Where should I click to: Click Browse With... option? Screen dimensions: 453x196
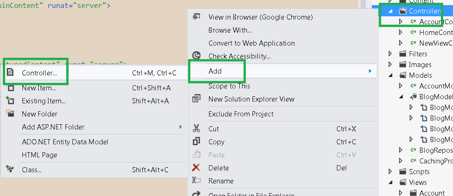[x=230, y=30]
